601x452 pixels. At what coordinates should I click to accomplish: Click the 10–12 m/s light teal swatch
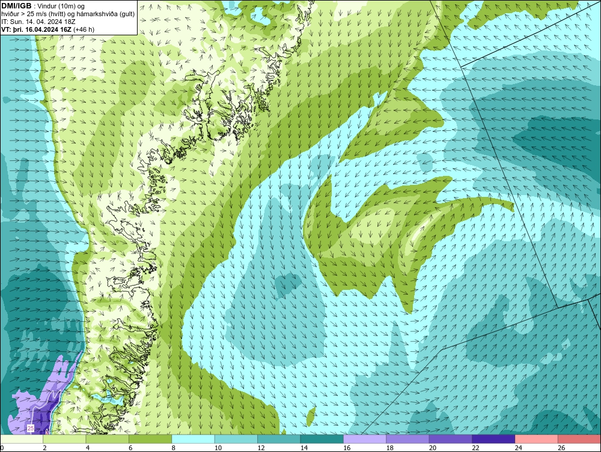click(236, 439)
